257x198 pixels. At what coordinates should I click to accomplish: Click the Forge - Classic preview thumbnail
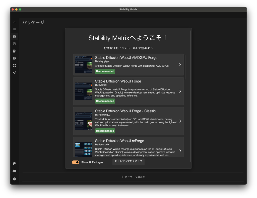pyautogui.click(x=83, y=121)
